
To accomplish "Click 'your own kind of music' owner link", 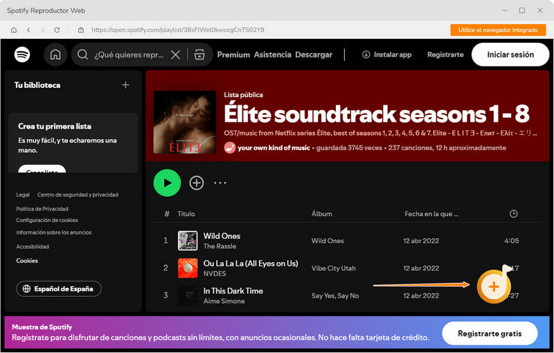I will [x=274, y=148].
